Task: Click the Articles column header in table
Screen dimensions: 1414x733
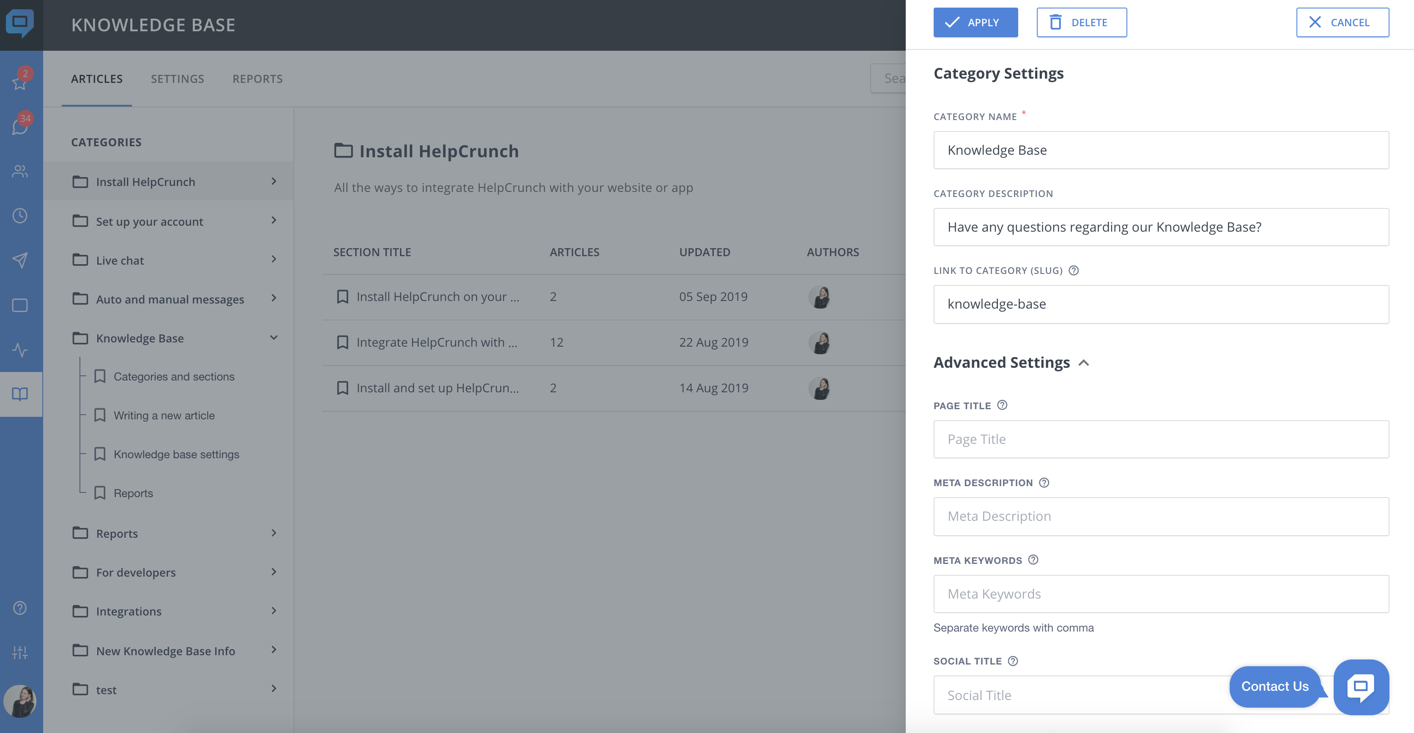Action: [x=574, y=252]
